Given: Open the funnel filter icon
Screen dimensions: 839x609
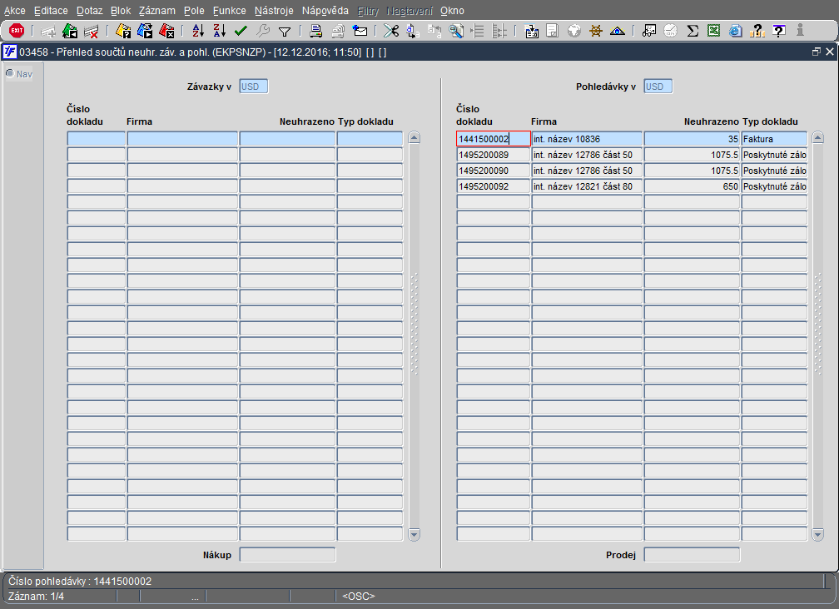Looking at the screenshot, I should [285, 32].
